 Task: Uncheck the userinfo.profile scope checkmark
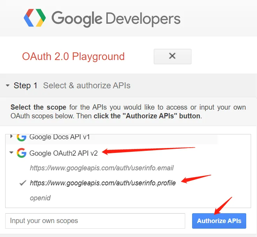point(23,183)
